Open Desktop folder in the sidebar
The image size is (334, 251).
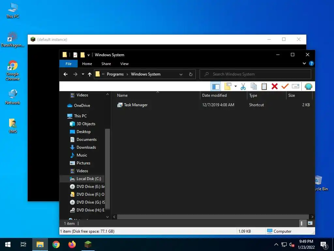[x=83, y=132]
